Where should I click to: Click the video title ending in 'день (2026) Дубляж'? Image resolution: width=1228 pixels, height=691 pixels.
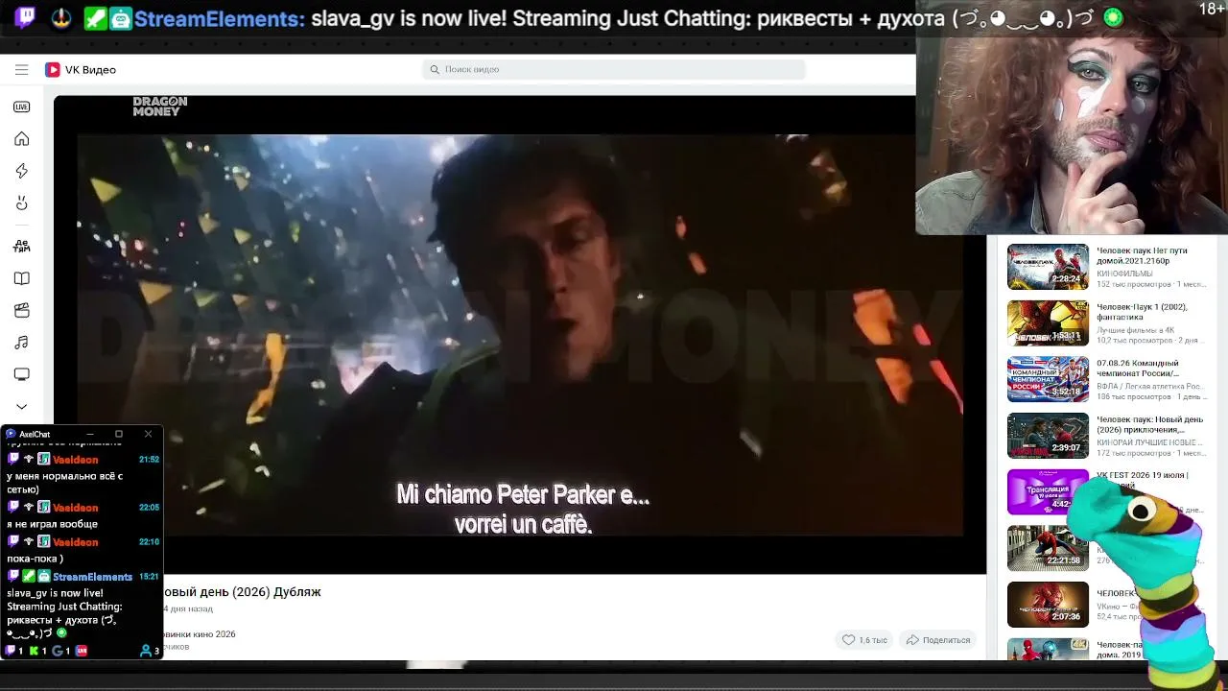click(x=242, y=592)
